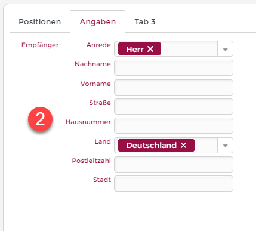This screenshot has width=256, height=231.
Task: Remove the Herr tag with X
Action: pyautogui.click(x=150, y=49)
